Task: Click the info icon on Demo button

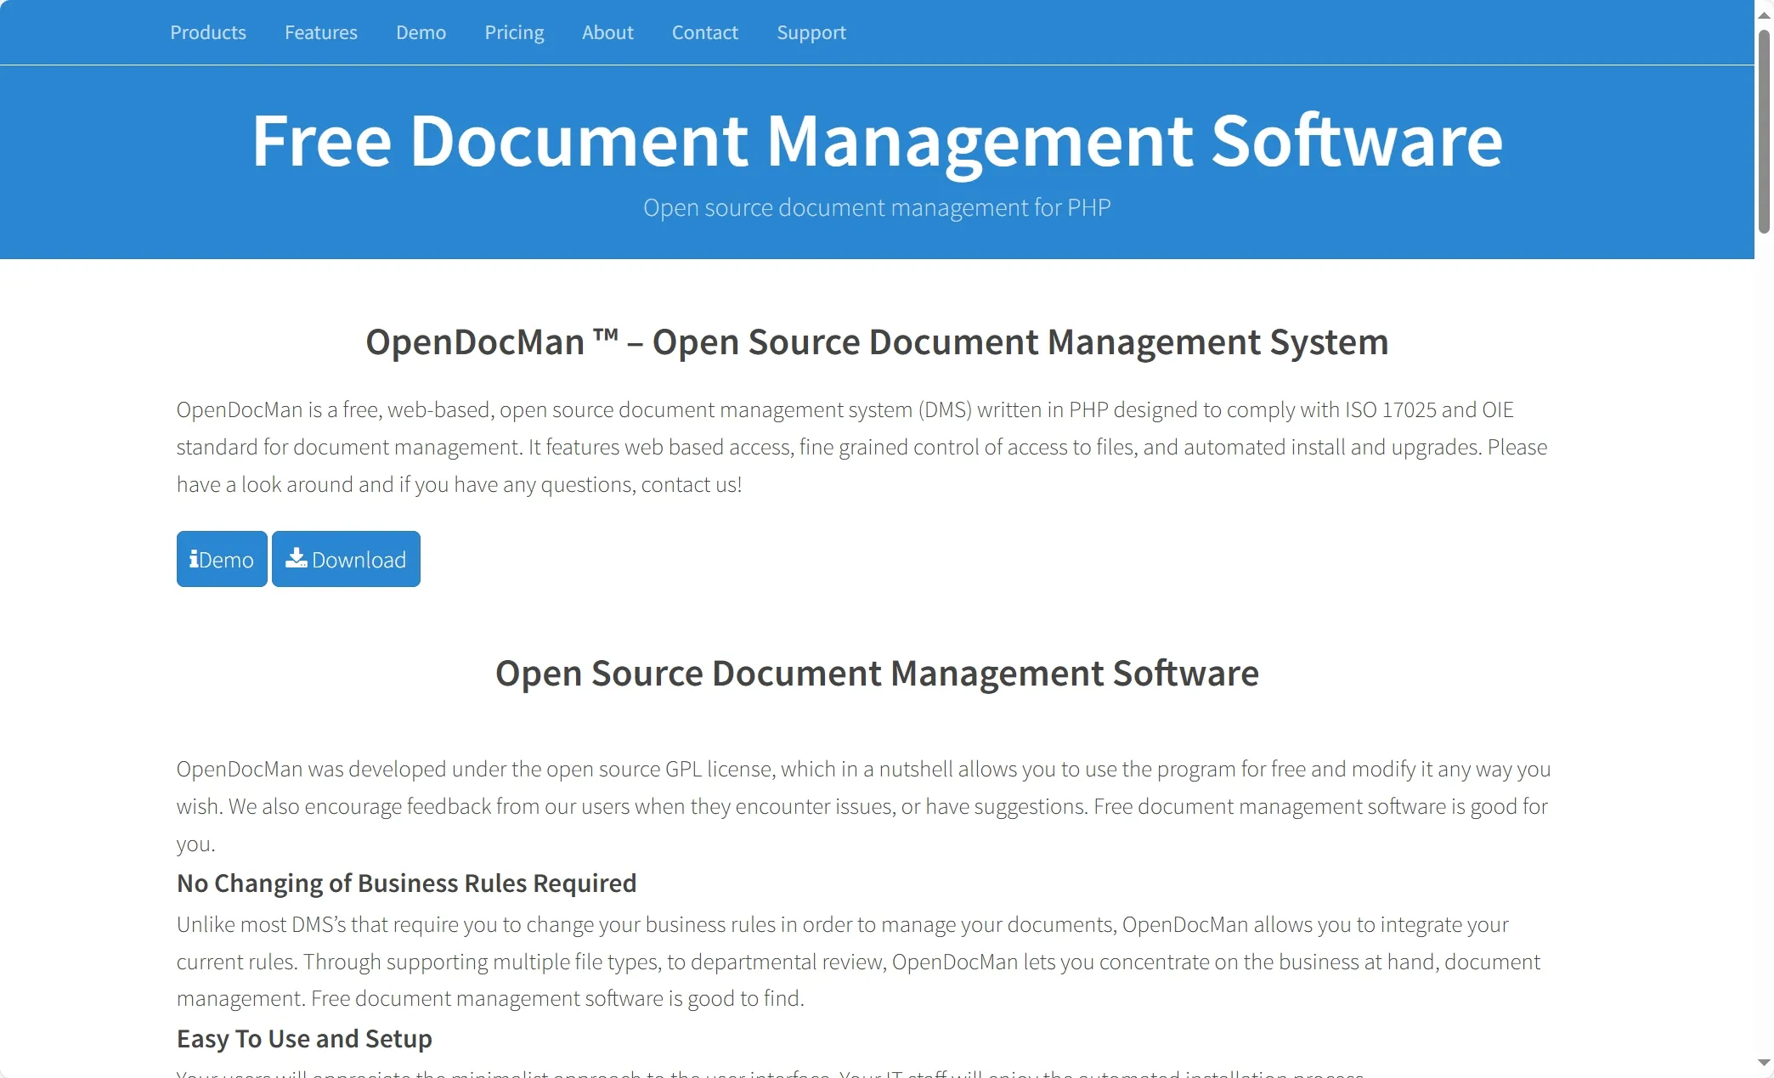Action: pyautogui.click(x=194, y=559)
